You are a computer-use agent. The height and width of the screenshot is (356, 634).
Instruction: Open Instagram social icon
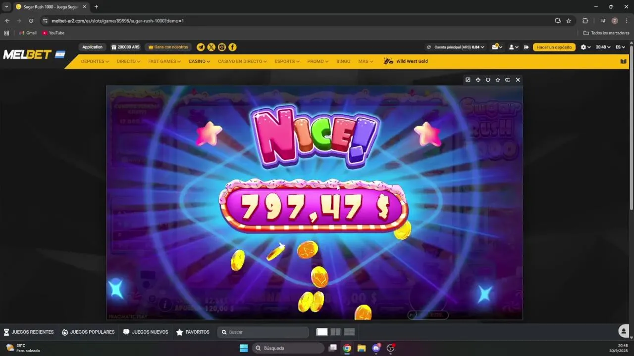[x=222, y=47]
